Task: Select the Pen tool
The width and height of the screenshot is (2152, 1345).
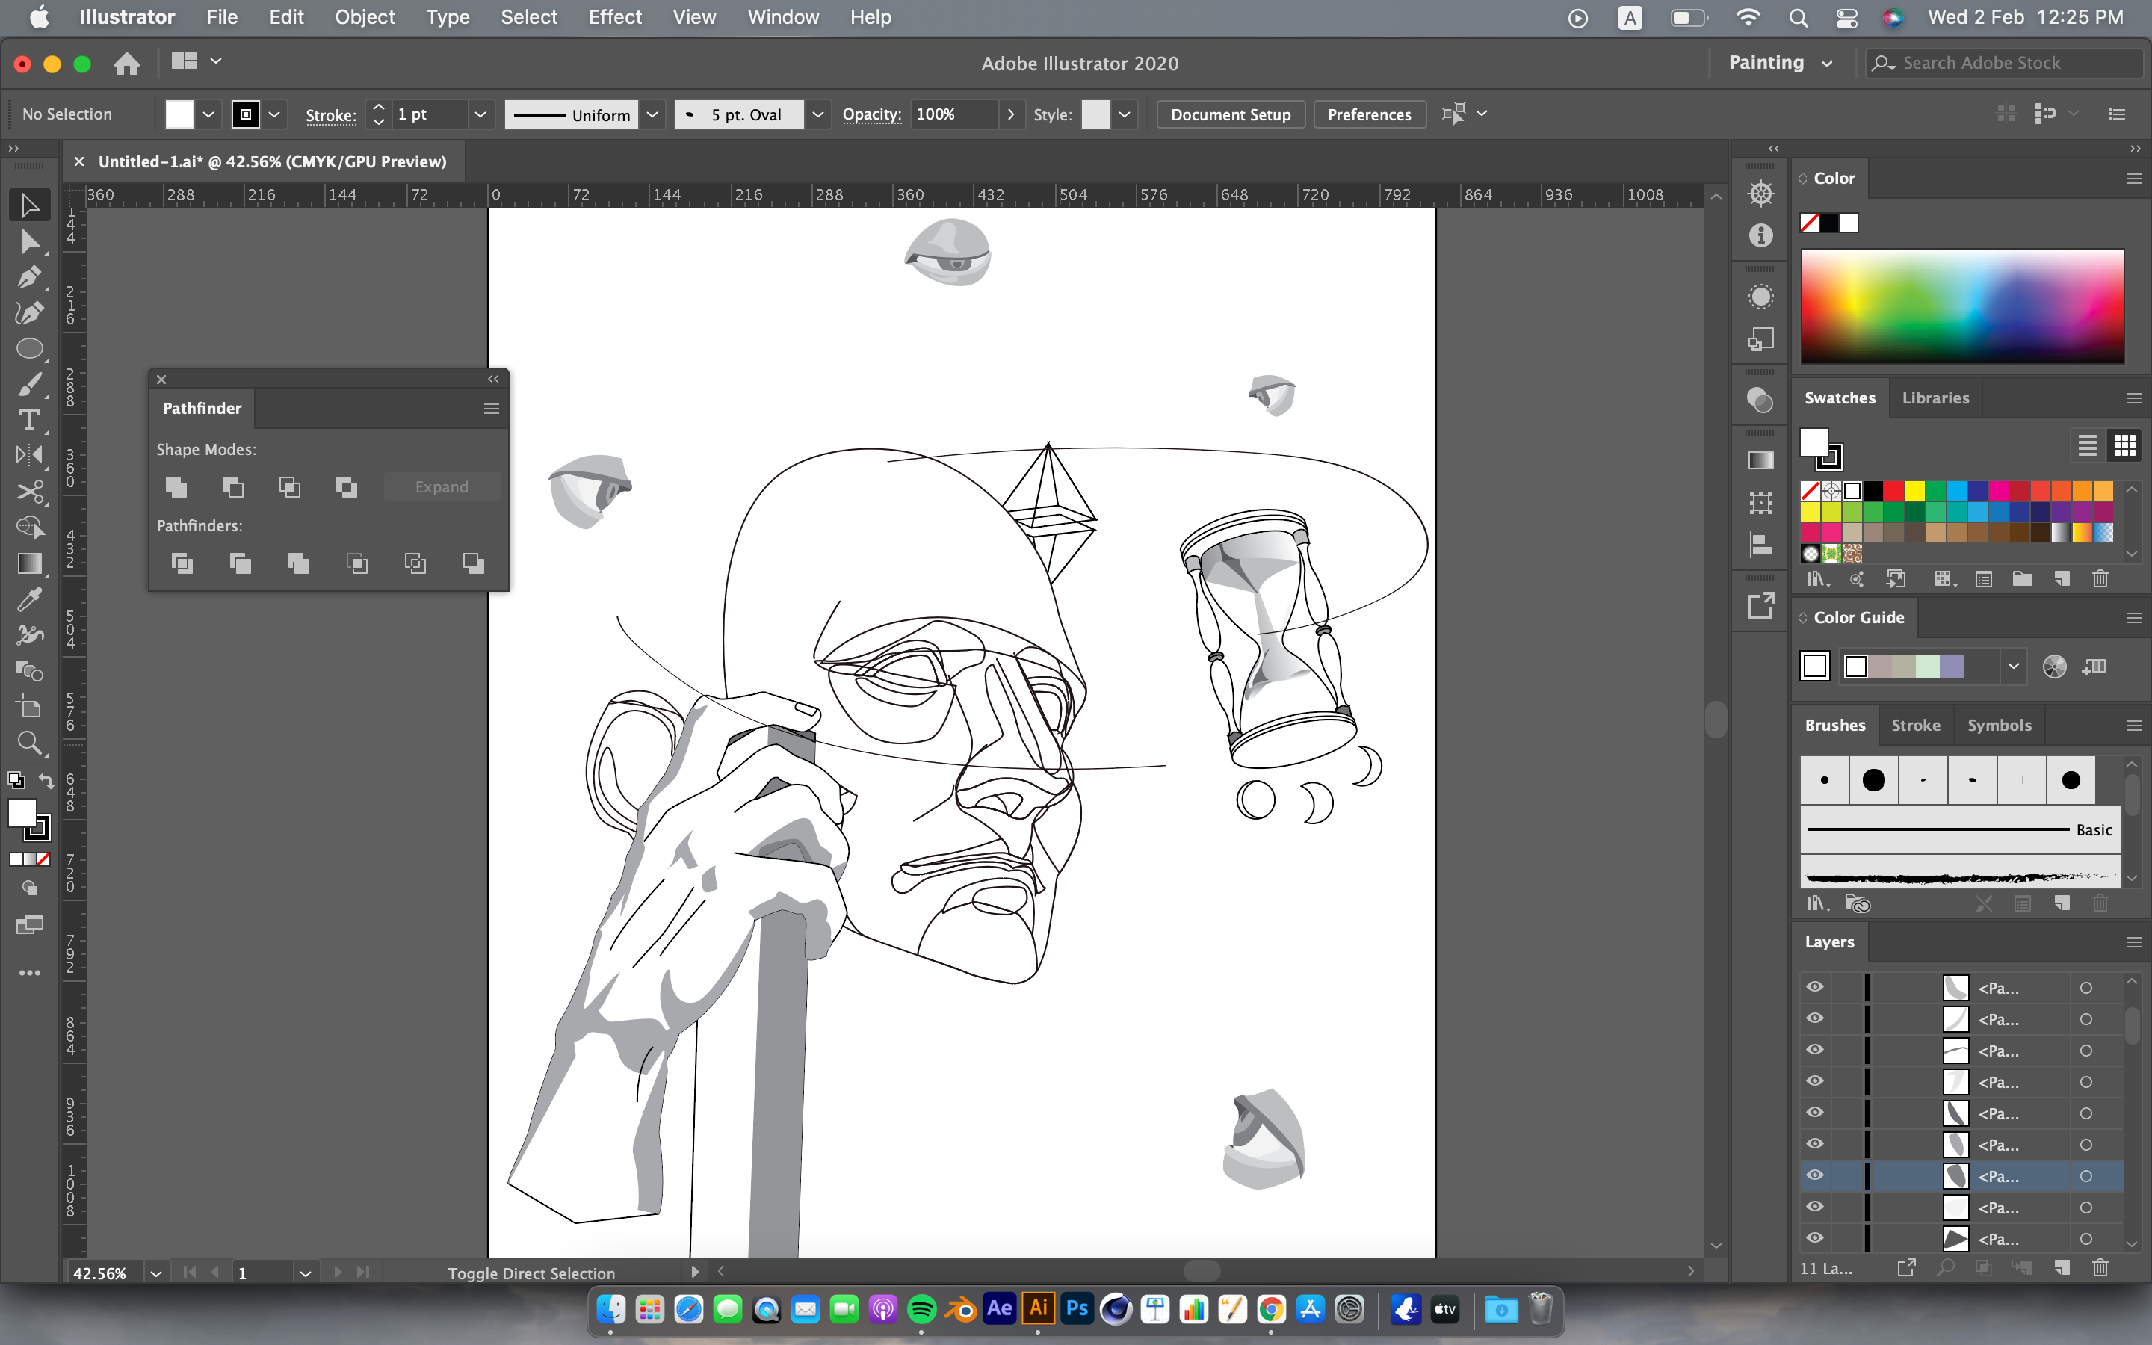Action: pos(28,277)
